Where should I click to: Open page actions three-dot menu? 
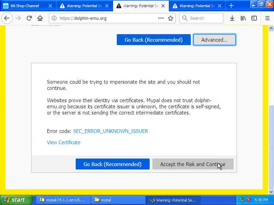point(161,18)
